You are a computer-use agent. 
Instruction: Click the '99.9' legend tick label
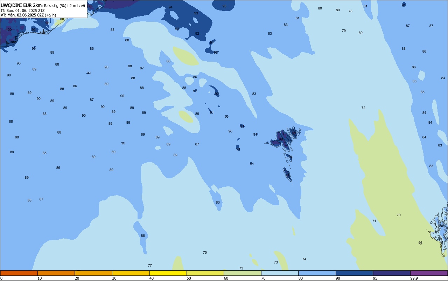tap(414, 278)
